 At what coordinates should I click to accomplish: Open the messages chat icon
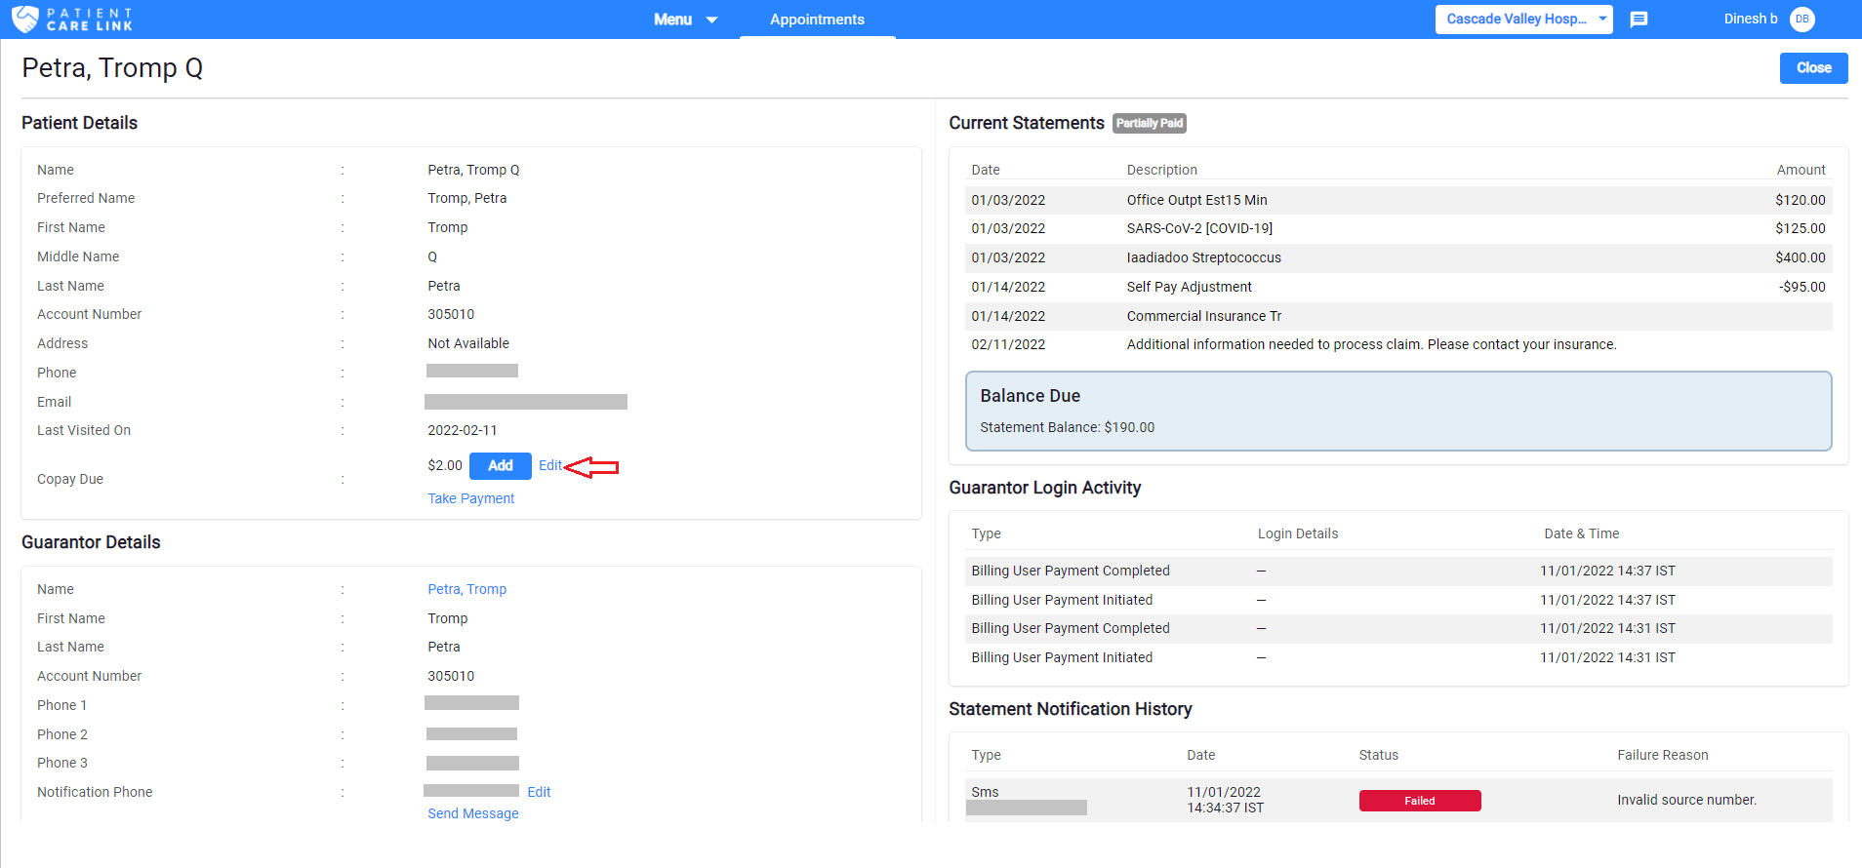1639,20
